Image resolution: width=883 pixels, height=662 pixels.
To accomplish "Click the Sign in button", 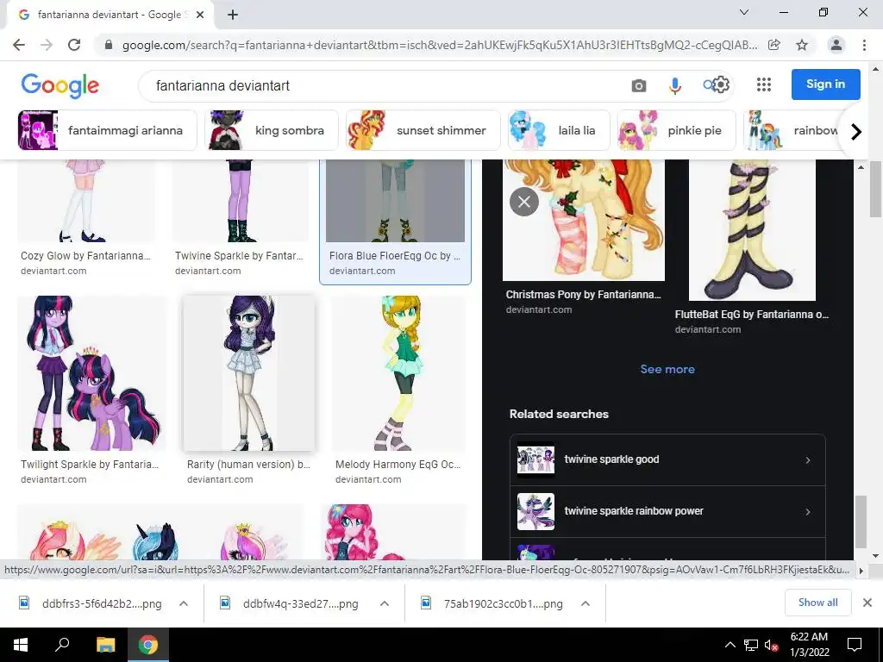I will tap(825, 84).
